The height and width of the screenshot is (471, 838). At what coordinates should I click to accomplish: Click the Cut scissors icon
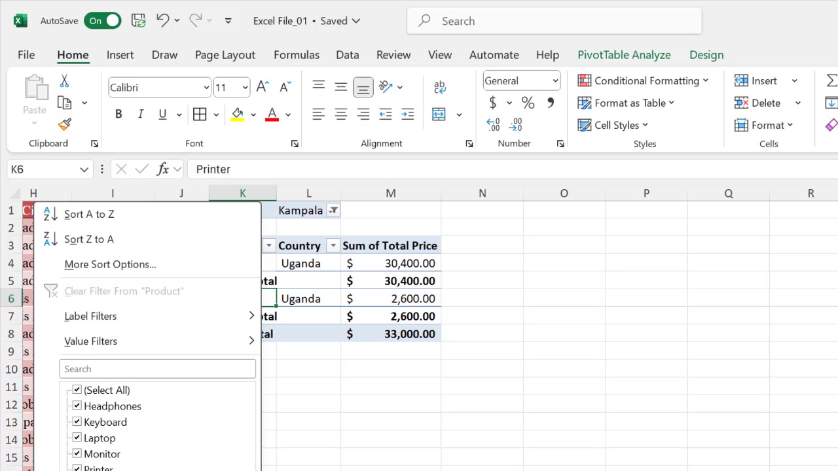[64, 81]
